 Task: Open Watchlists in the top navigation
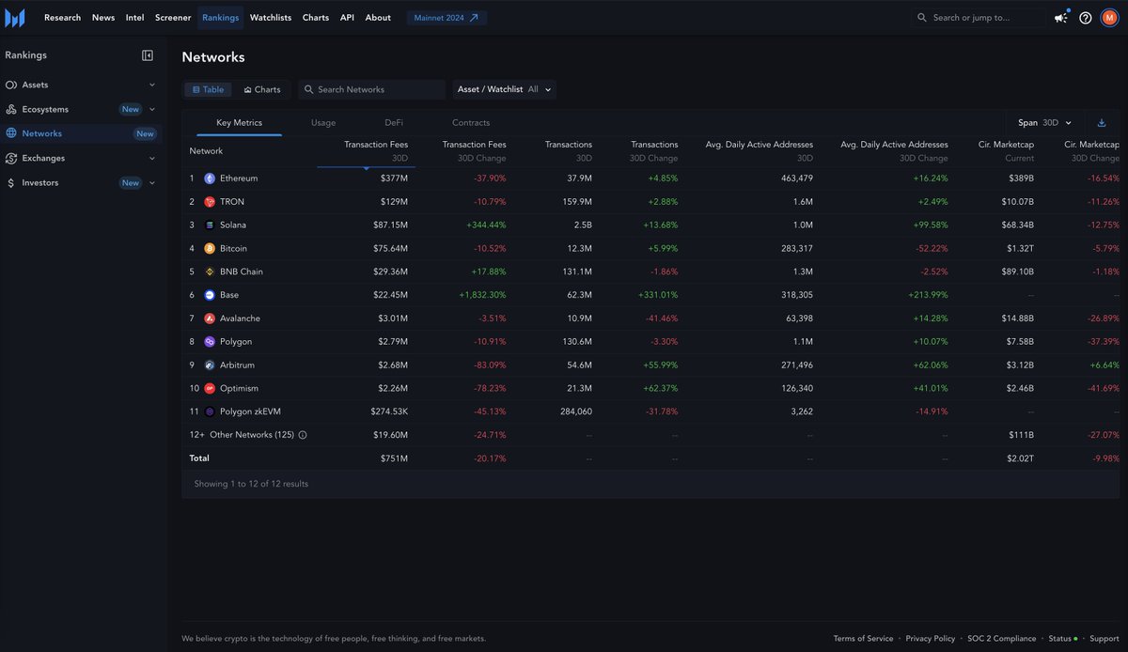click(271, 17)
